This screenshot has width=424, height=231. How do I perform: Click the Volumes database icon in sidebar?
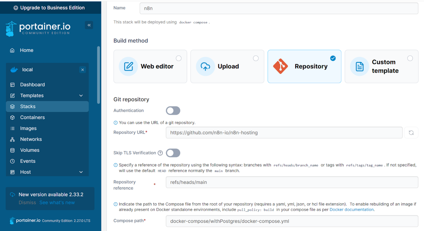click(x=13, y=150)
